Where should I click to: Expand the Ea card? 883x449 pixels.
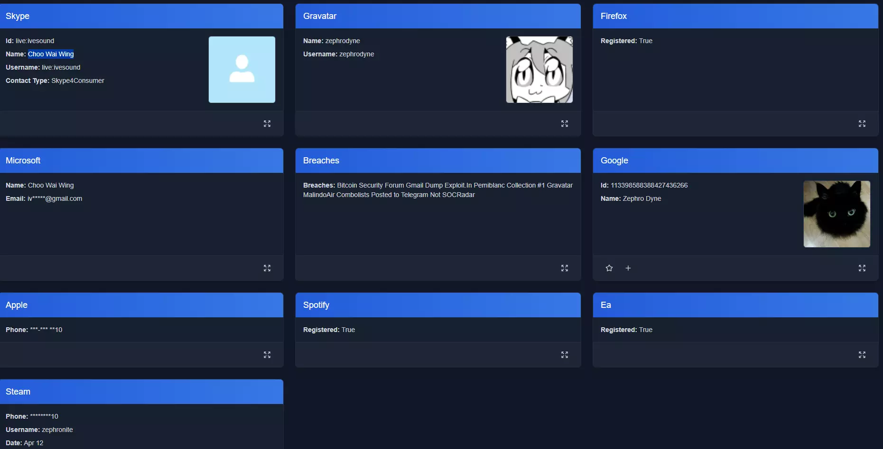tap(862, 355)
